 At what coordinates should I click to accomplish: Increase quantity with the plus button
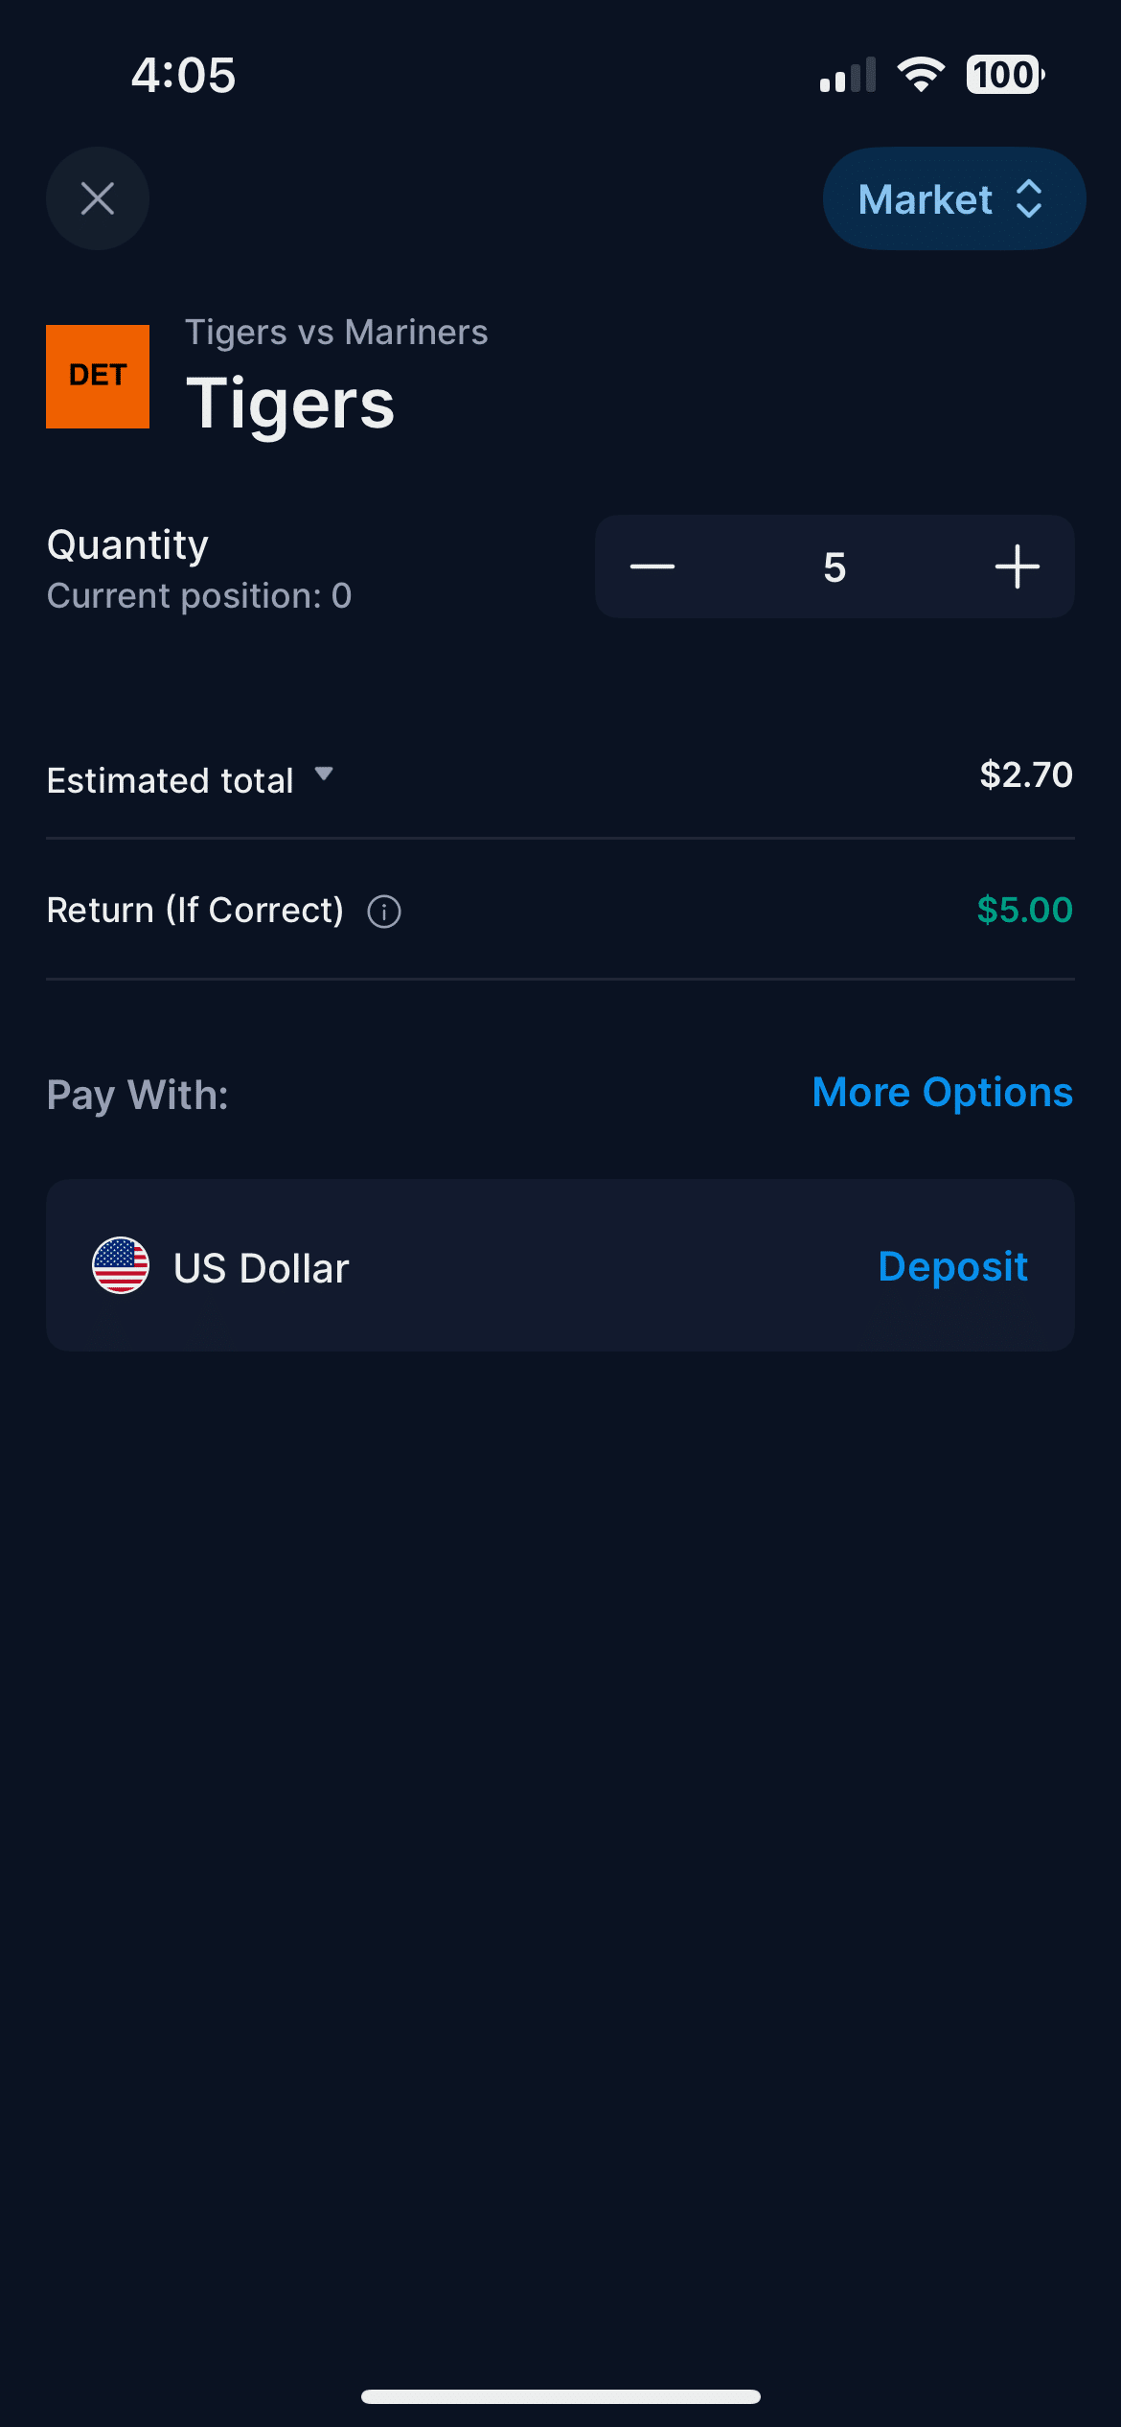click(1017, 566)
